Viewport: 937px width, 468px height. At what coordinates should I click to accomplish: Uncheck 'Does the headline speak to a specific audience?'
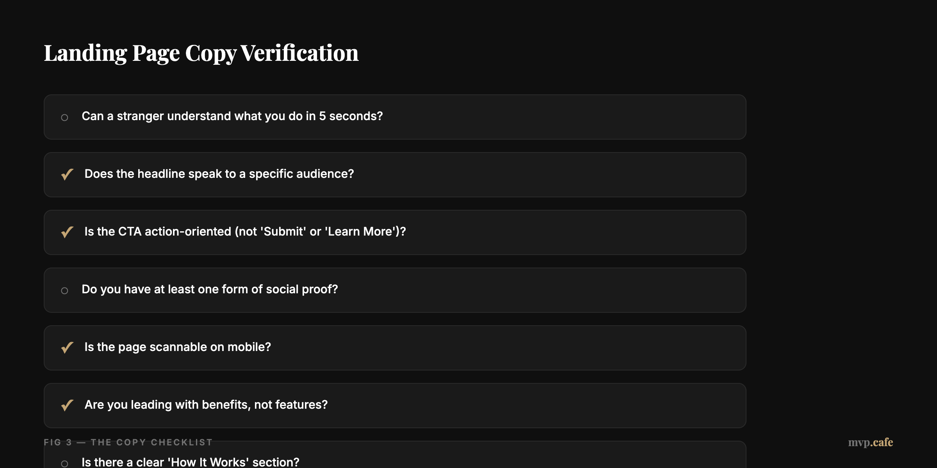click(66, 174)
